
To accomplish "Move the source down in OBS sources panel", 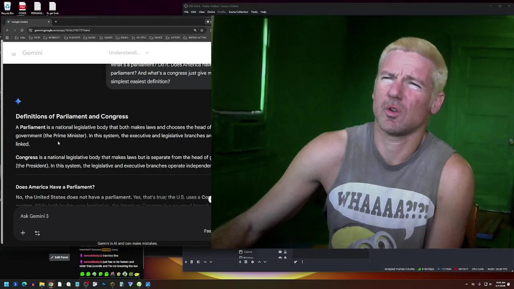I will pyautogui.click(x=265, y=262).
